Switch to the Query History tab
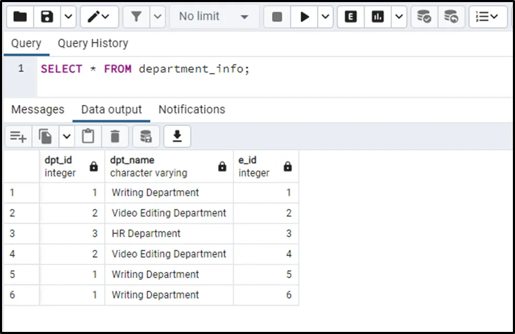Viewport: 515px width, 334px height. (x=93, y=43)
